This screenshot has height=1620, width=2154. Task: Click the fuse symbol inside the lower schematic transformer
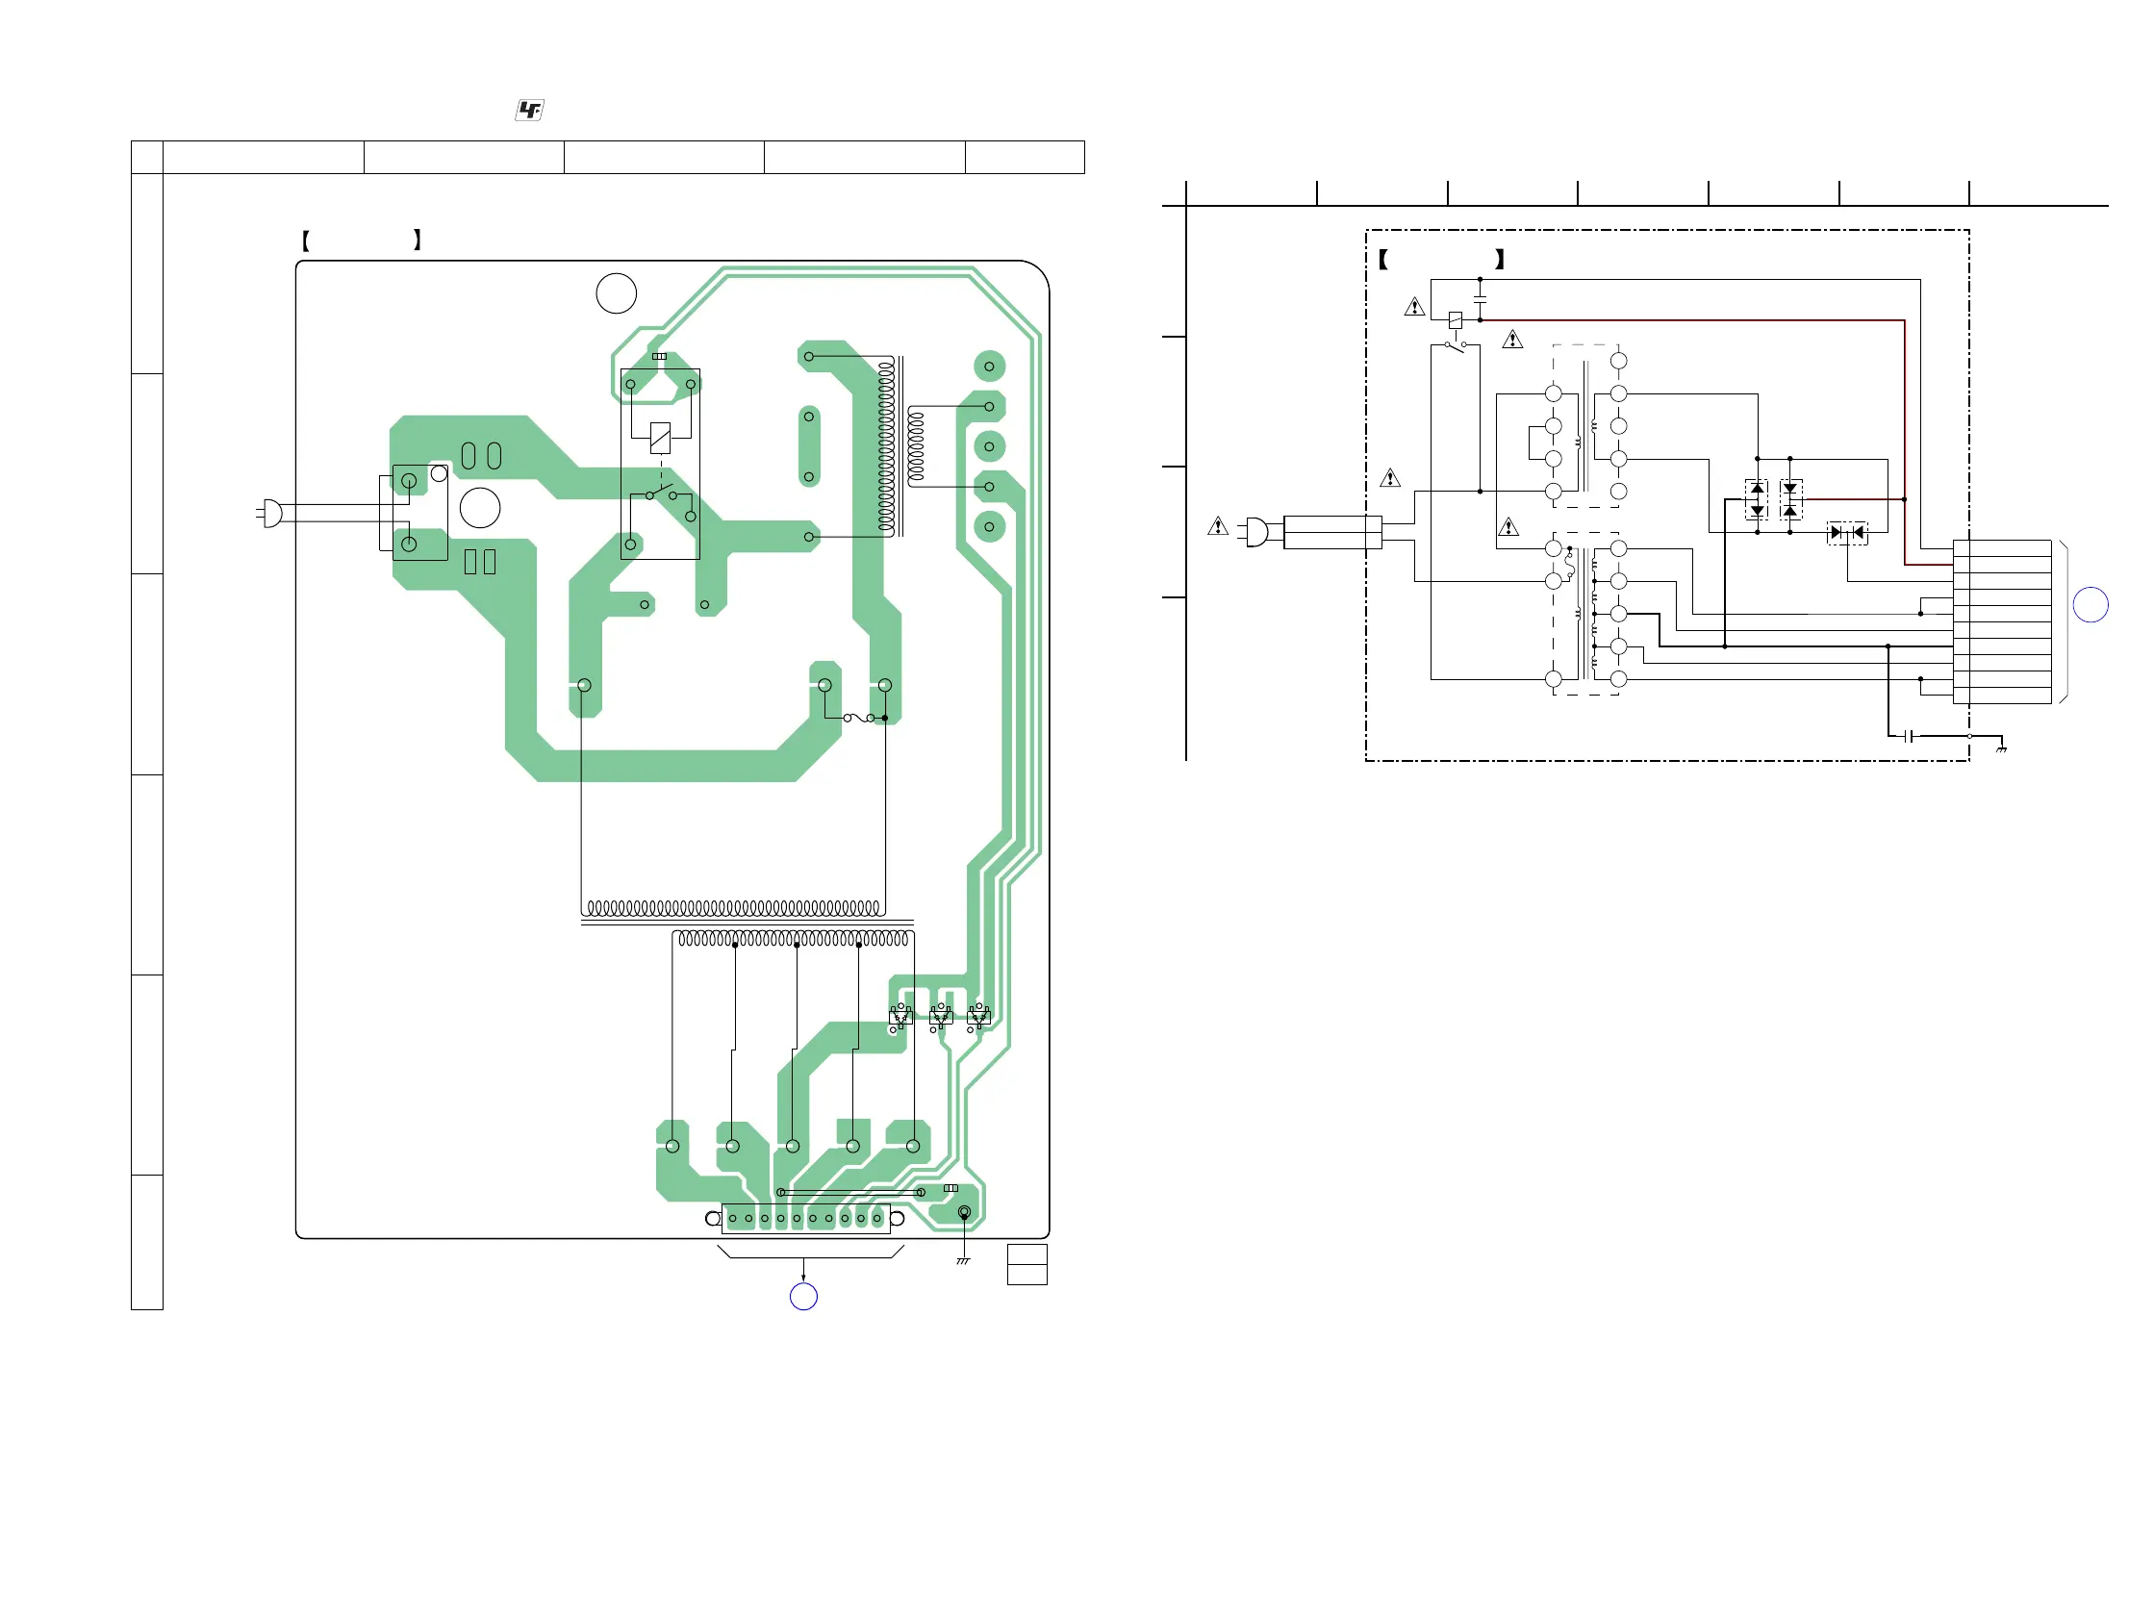click(1570, 565)
